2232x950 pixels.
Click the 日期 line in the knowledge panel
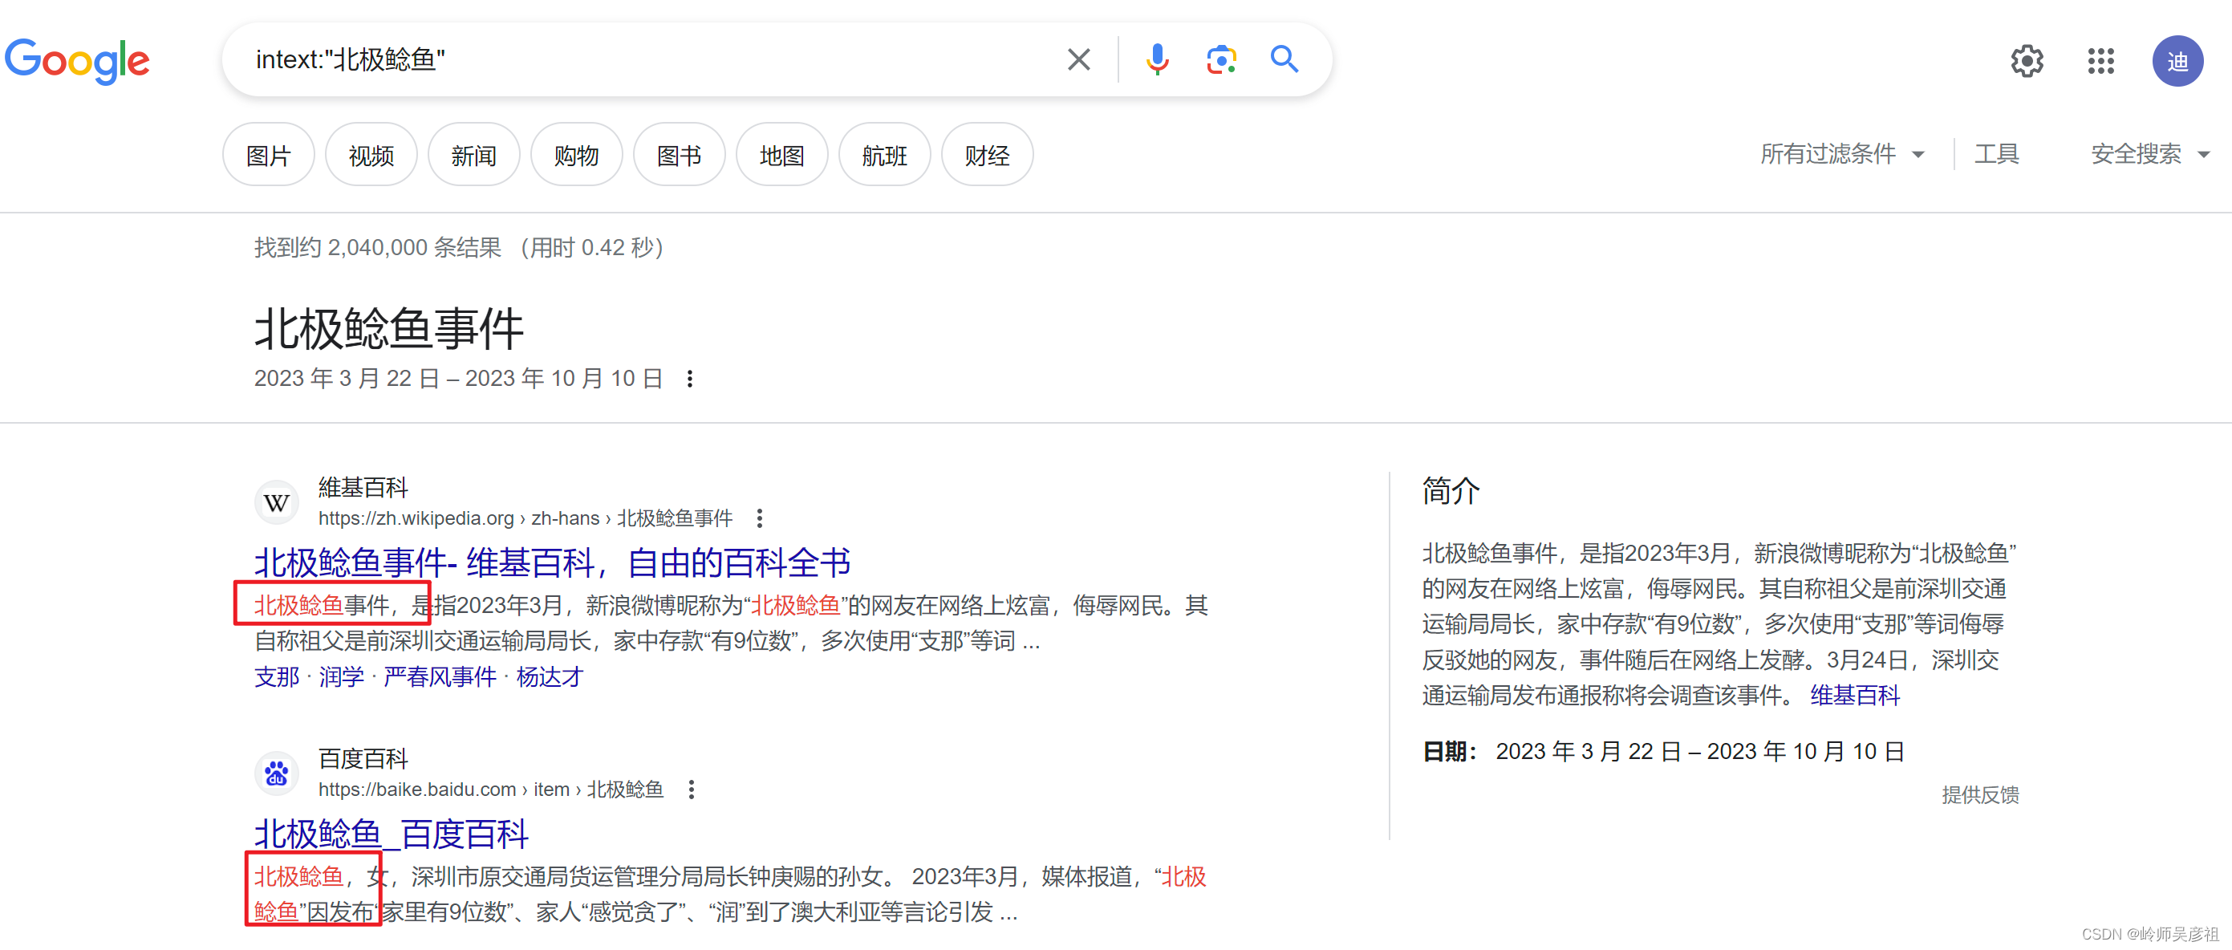click(1662, 751)
